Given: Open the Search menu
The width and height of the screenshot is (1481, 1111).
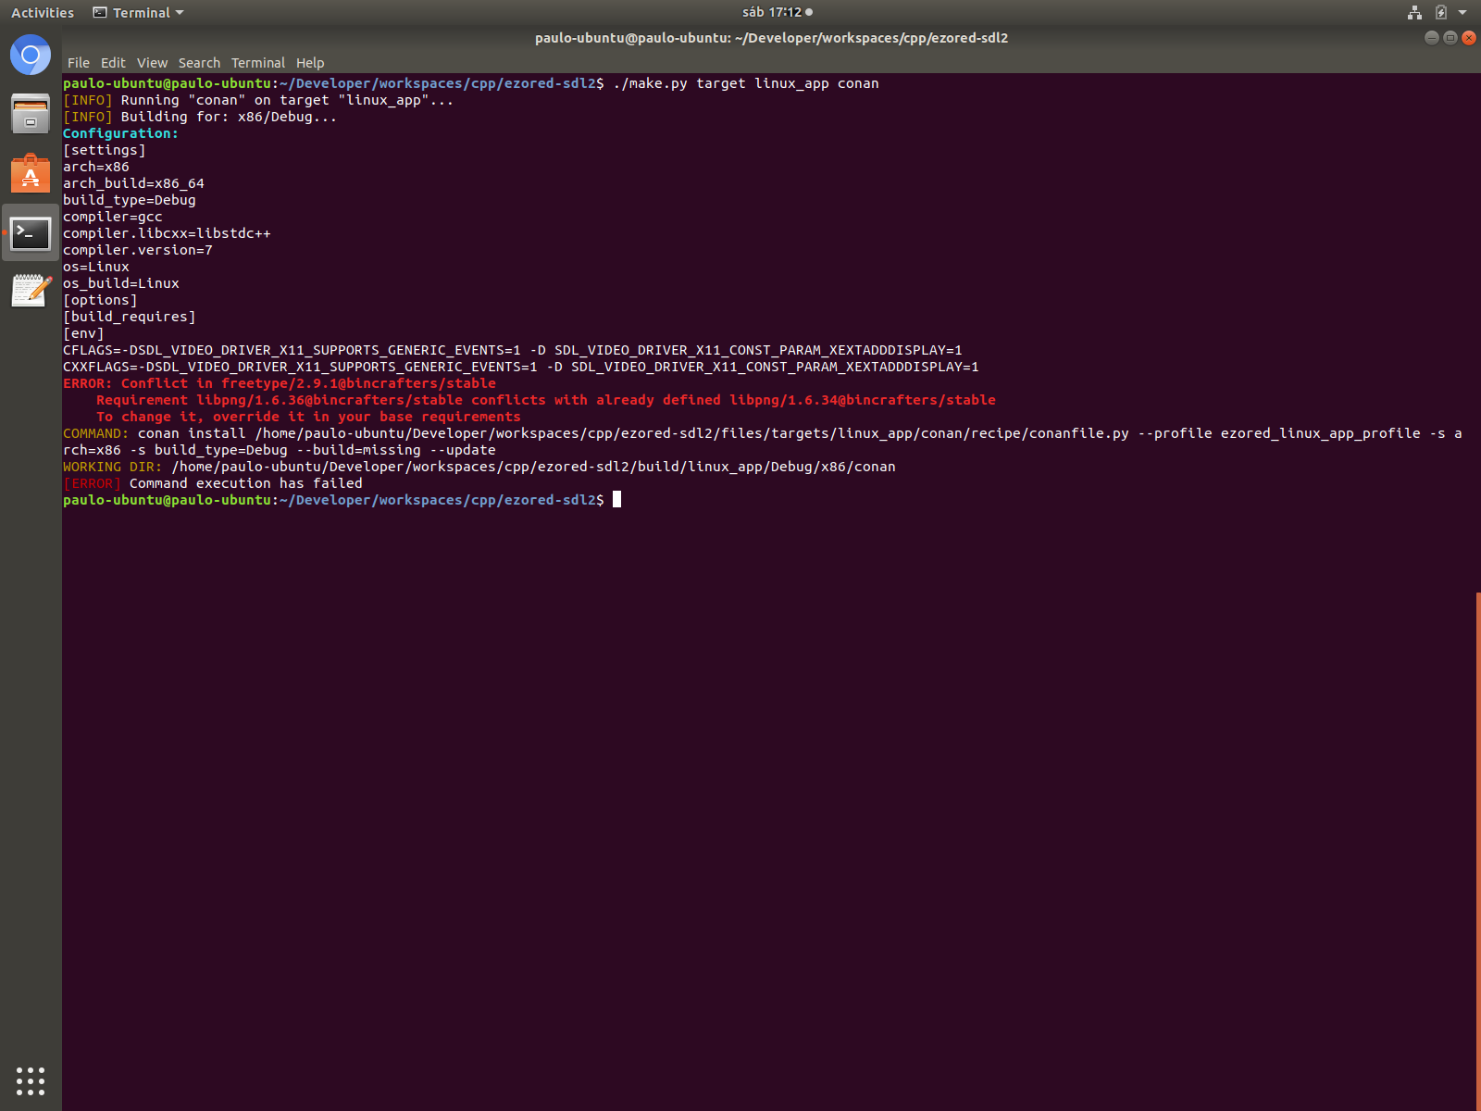Looking at the screenshot, I should point(199,62).
